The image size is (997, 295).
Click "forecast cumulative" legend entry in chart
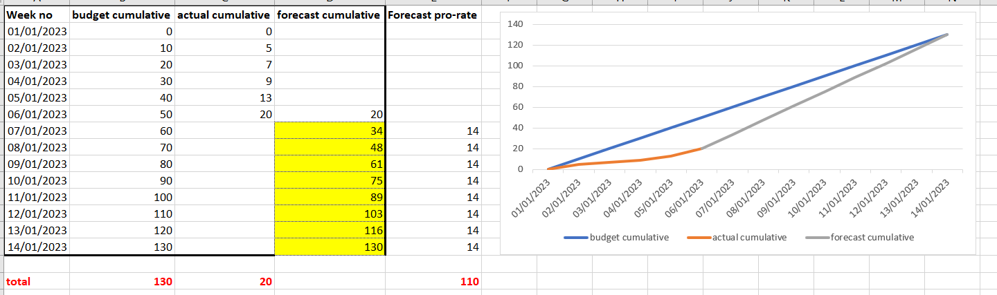[x=859, y=237]
